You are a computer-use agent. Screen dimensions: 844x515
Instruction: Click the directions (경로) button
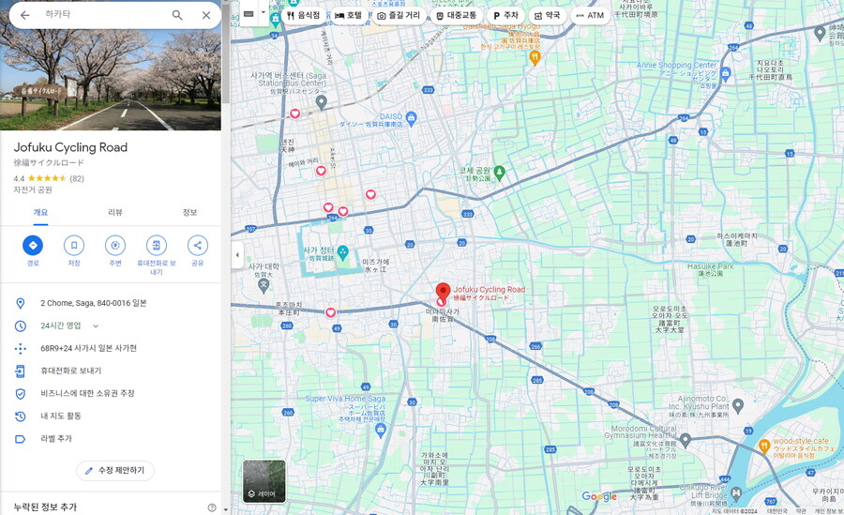click(33, 246)
